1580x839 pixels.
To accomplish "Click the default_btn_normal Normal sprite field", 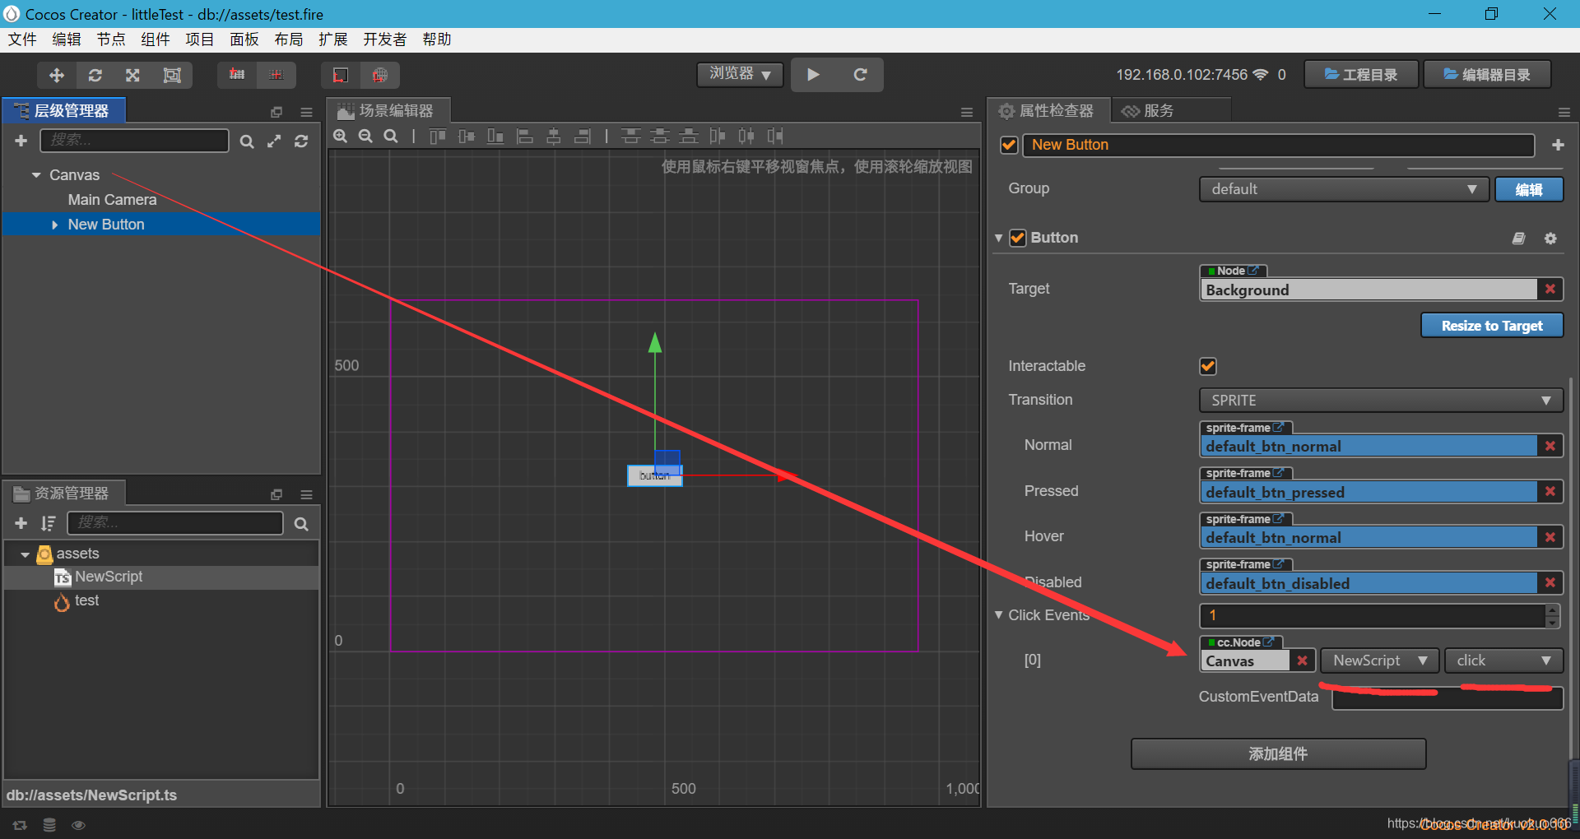I will coord(1369,446).
